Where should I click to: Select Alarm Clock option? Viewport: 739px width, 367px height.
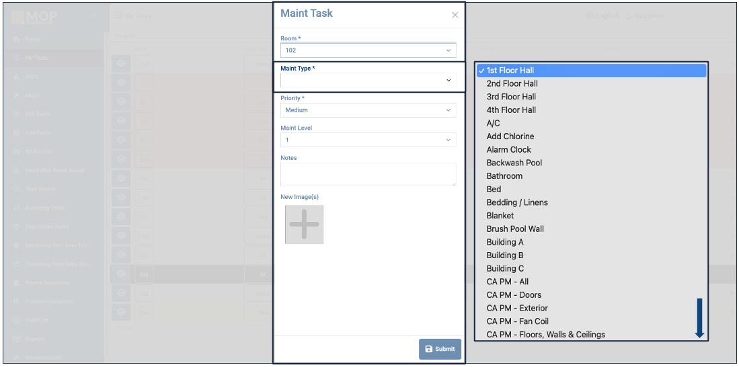(x=509, y=150)
